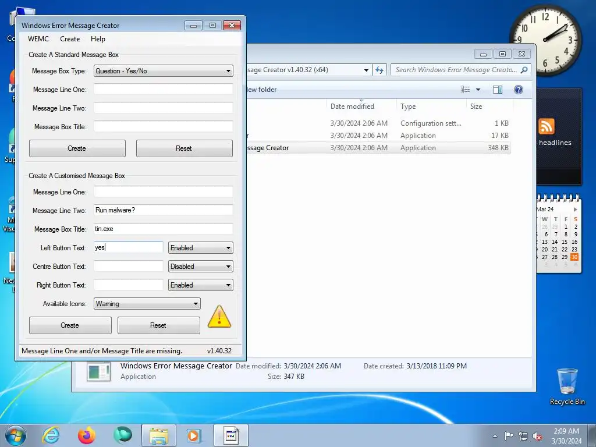The image size is (596, 447).
Task: Open the WEMC menu
Action: click(38, 39)
